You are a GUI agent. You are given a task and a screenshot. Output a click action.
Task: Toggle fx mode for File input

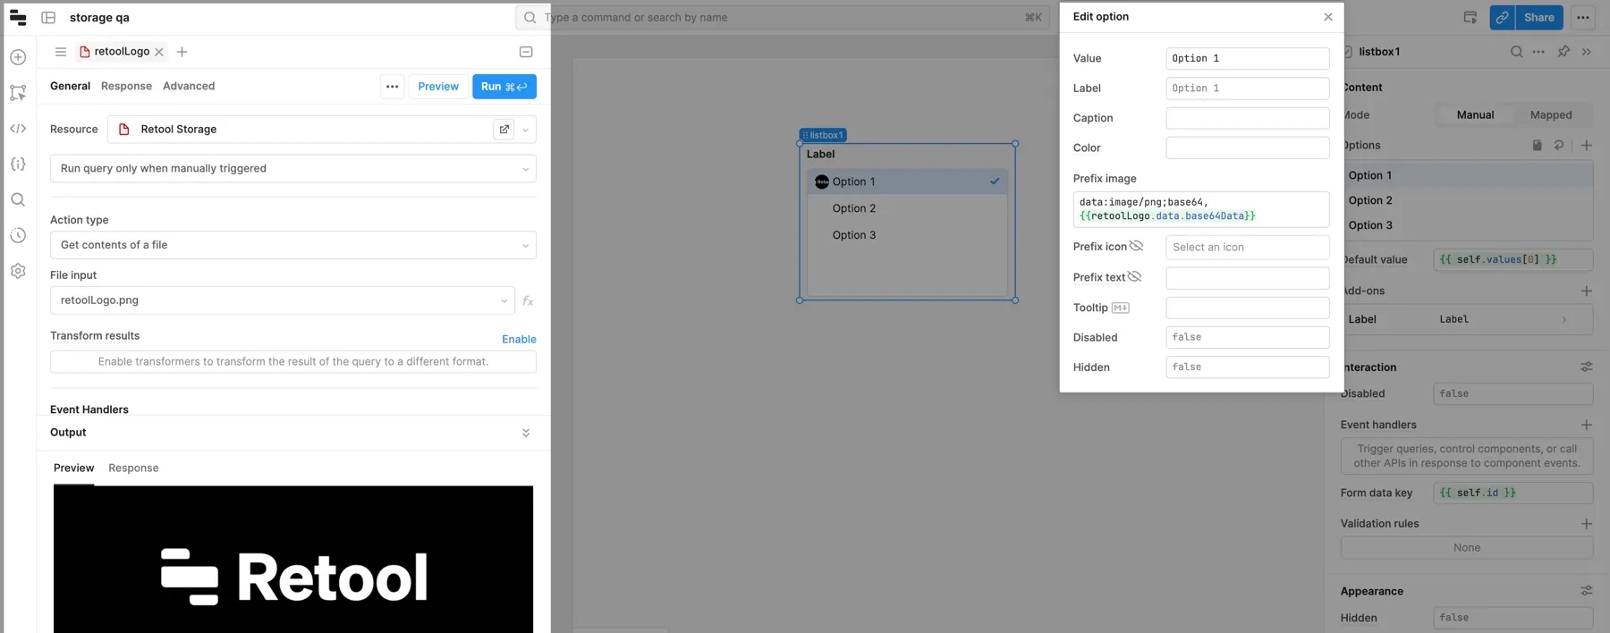pyautogui.click(x=528, y=301)
